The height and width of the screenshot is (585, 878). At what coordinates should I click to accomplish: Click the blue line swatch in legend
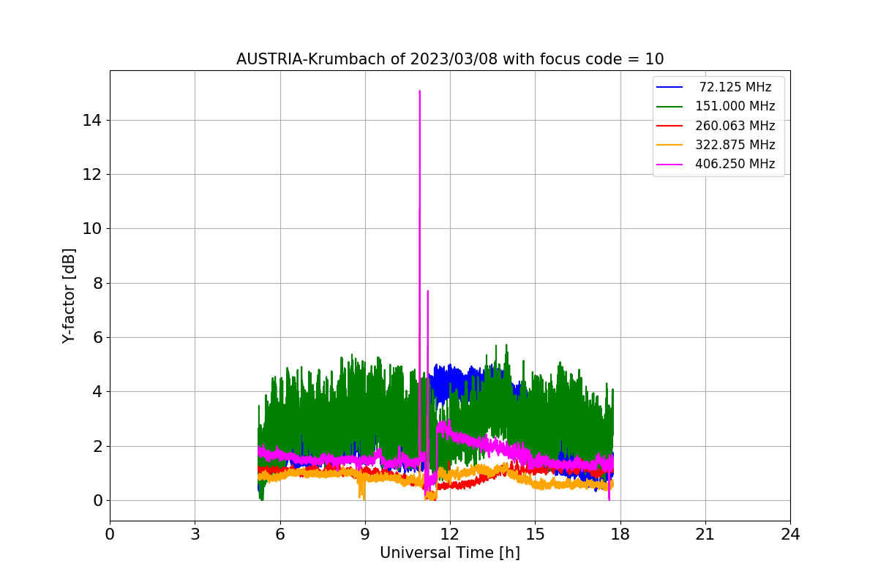click(670, 88)
